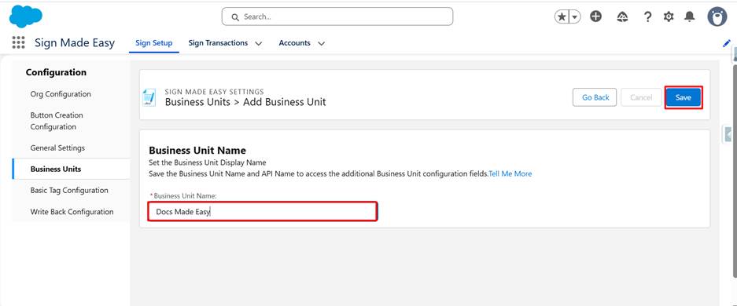Image resolution: width=737 pixels, height=306 pixels.
Task: Click inside the global Search box
Action: 337,17
